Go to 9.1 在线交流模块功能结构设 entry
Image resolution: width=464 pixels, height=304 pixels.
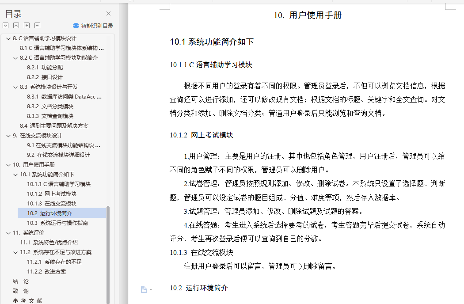coord(64,145)
